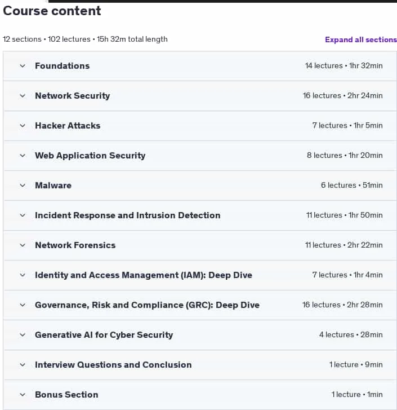The image size is (397, 410).
Task: Click the Network Forensics chevron arrow
Action: (23, 245)
